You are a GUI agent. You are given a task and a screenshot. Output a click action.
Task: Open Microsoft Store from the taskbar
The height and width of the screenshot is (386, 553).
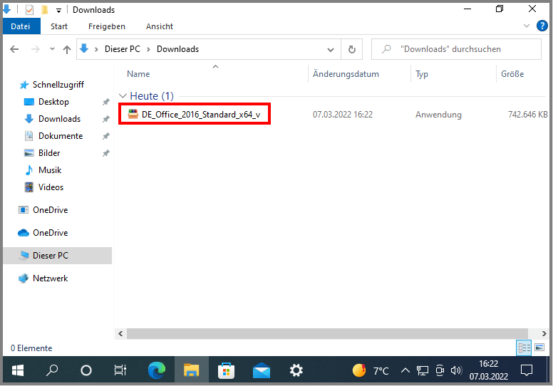coord(227,370)
